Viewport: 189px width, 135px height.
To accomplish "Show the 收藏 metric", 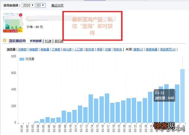I will [108, 49].
